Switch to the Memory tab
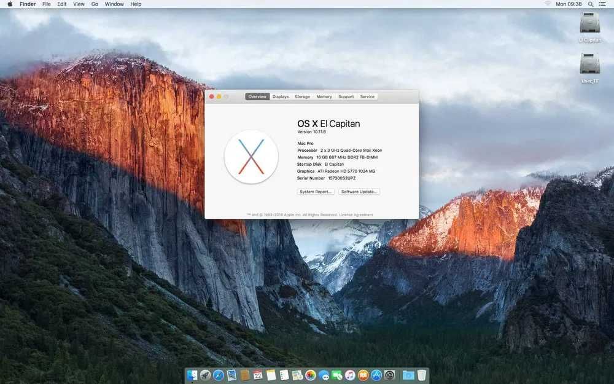The height and width of the screenshot is (384, 614). pos(324,96)
